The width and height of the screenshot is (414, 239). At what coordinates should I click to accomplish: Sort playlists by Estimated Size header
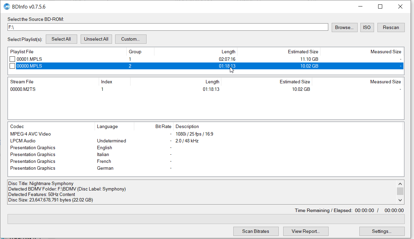(278, 52)
